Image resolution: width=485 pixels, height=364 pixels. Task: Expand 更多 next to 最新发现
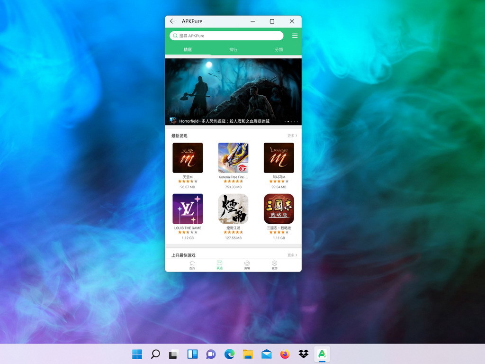(292, 136)
